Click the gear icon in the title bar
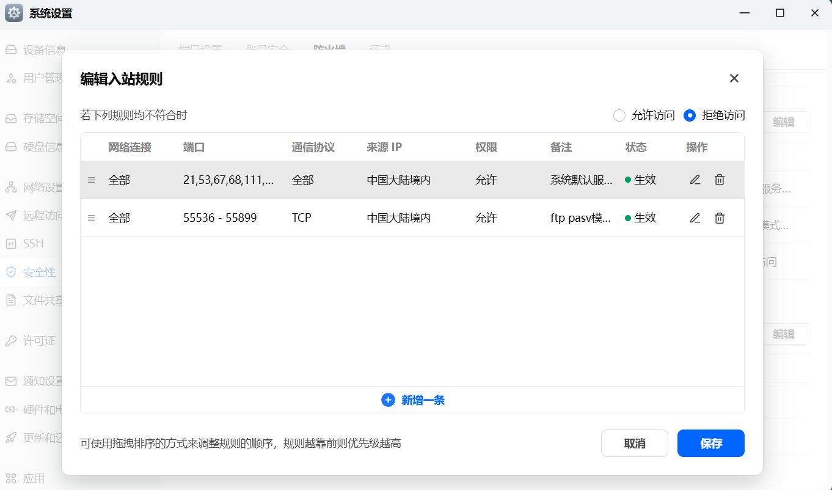832x490 pixels. click(x=13, y=12)
